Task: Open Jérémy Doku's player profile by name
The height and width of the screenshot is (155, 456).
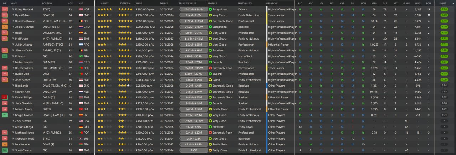Action: click(23, 51)
